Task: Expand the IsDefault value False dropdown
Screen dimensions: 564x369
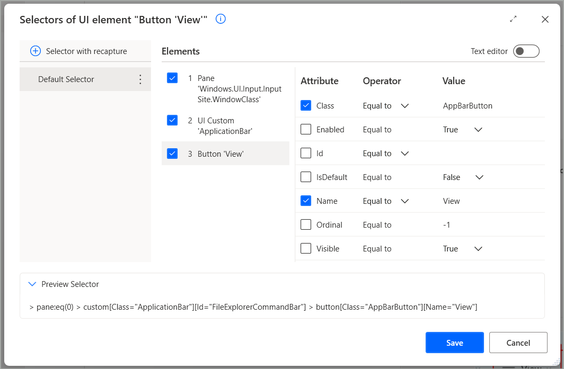Action: 479,177
